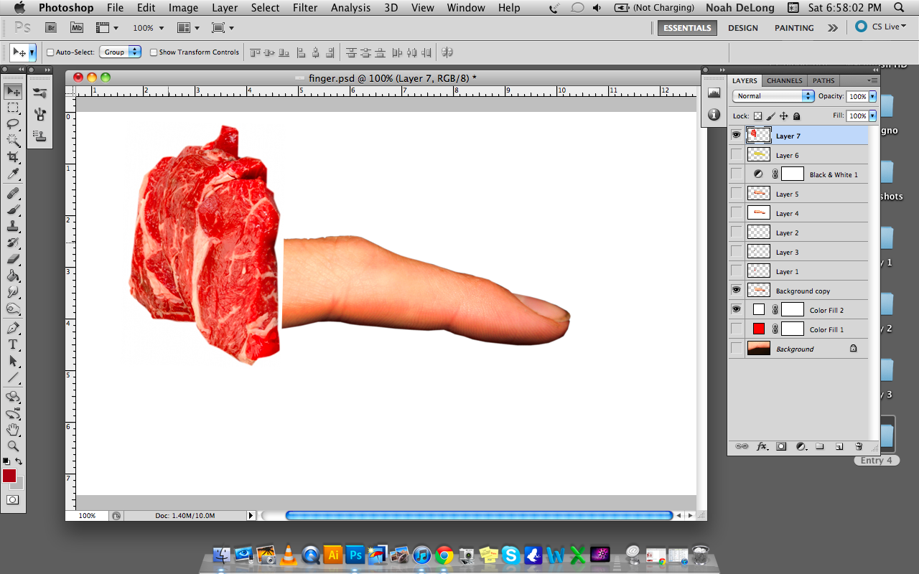Show Layer 6 via its visibility box
Viewport: 919px width, 574px height.
736,154
